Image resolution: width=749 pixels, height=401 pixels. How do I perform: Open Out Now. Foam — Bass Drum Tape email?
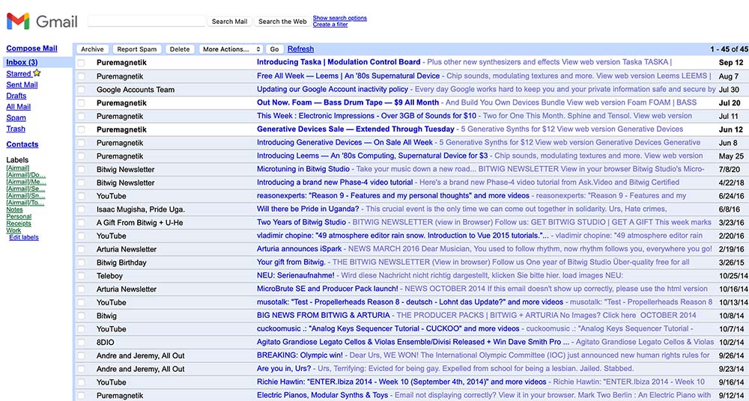coord(348,102)
